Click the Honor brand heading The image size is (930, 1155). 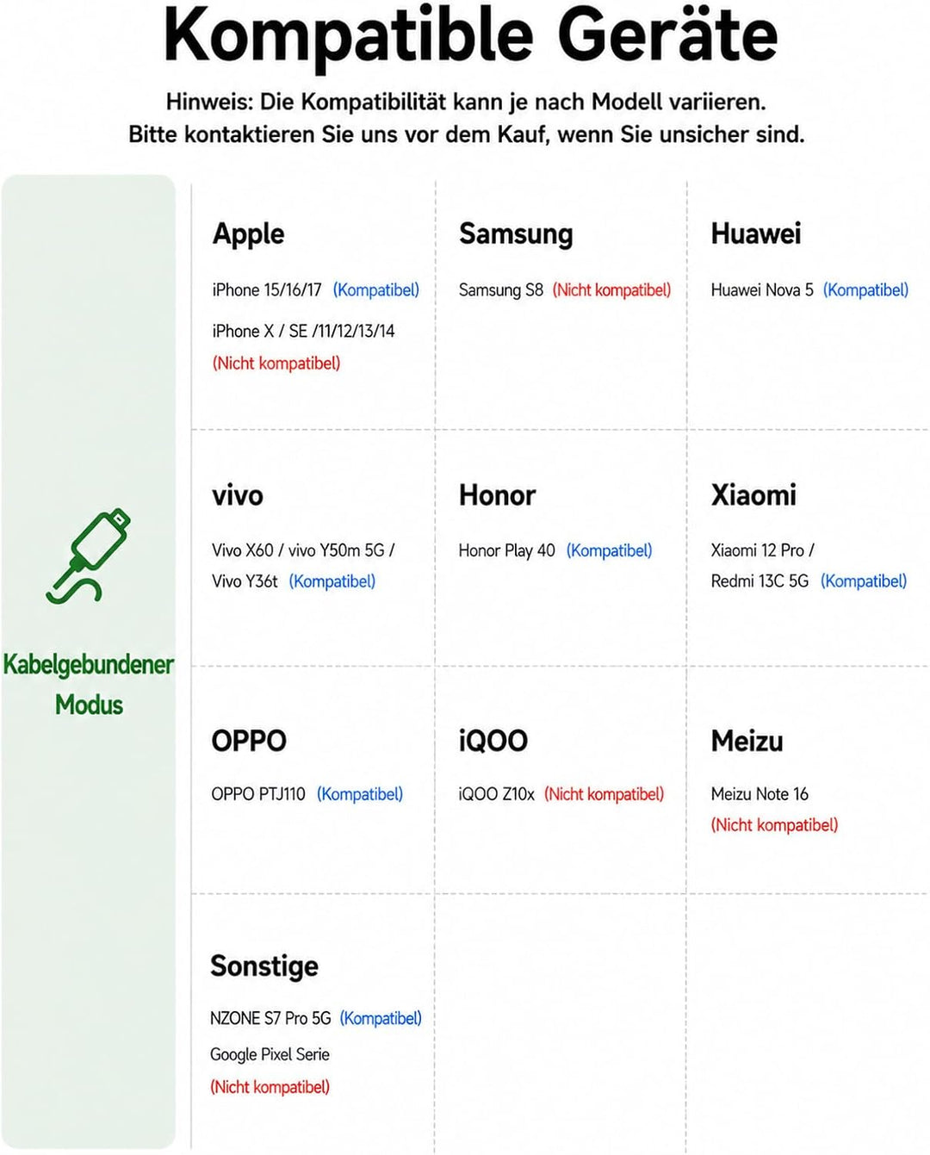(x=497, y=495)
